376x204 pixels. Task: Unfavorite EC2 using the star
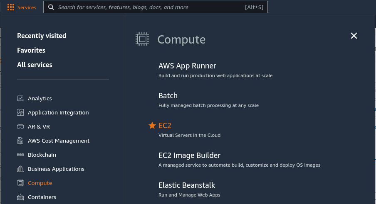click(x=152, y=125)
